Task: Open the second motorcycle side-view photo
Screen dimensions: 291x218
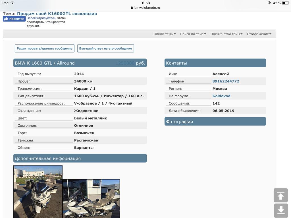Action: pyautogui.click(x=91, y=198)
